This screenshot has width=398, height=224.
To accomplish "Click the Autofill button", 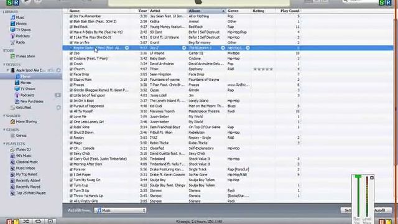I will coord(382,210).
